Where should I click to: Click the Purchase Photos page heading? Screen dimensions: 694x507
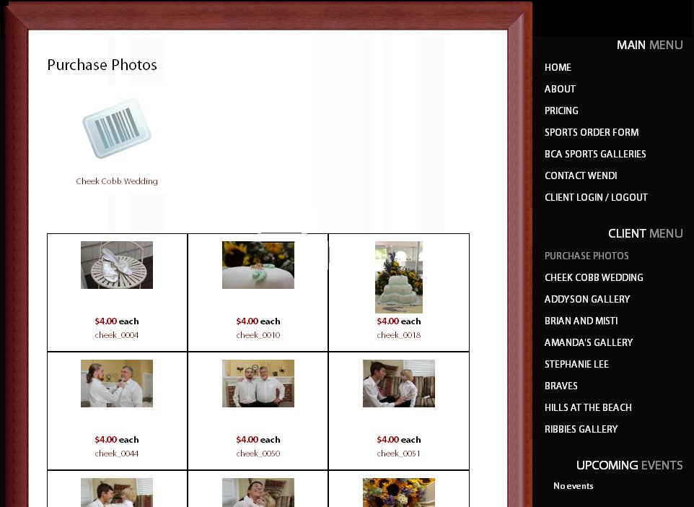pyautogui.click(x=102, y=65)
